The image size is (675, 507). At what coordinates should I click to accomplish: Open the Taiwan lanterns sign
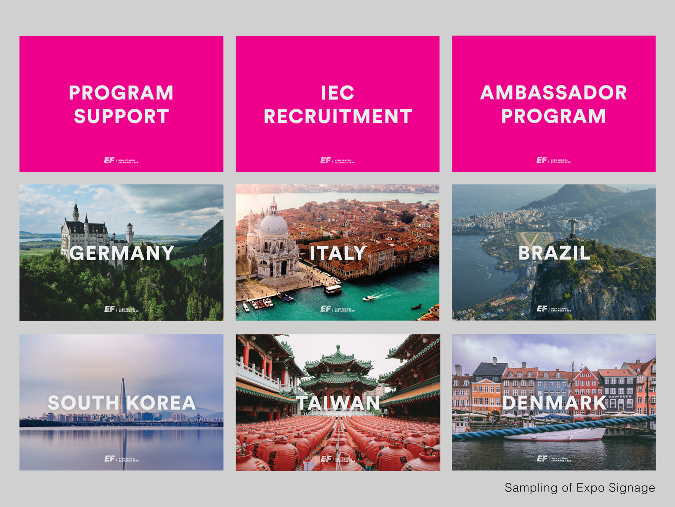click(x=337, y=402)
